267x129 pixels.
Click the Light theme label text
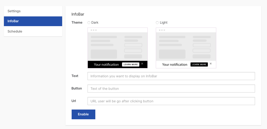coord(164,23)
